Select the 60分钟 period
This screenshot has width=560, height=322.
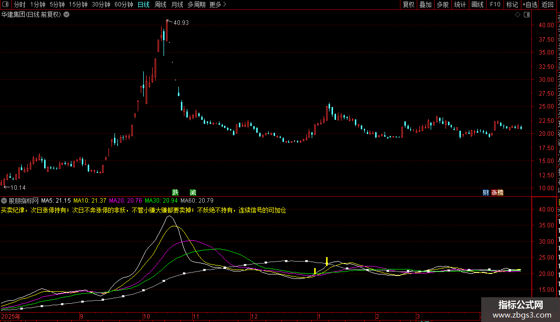[x=124, y=4]
